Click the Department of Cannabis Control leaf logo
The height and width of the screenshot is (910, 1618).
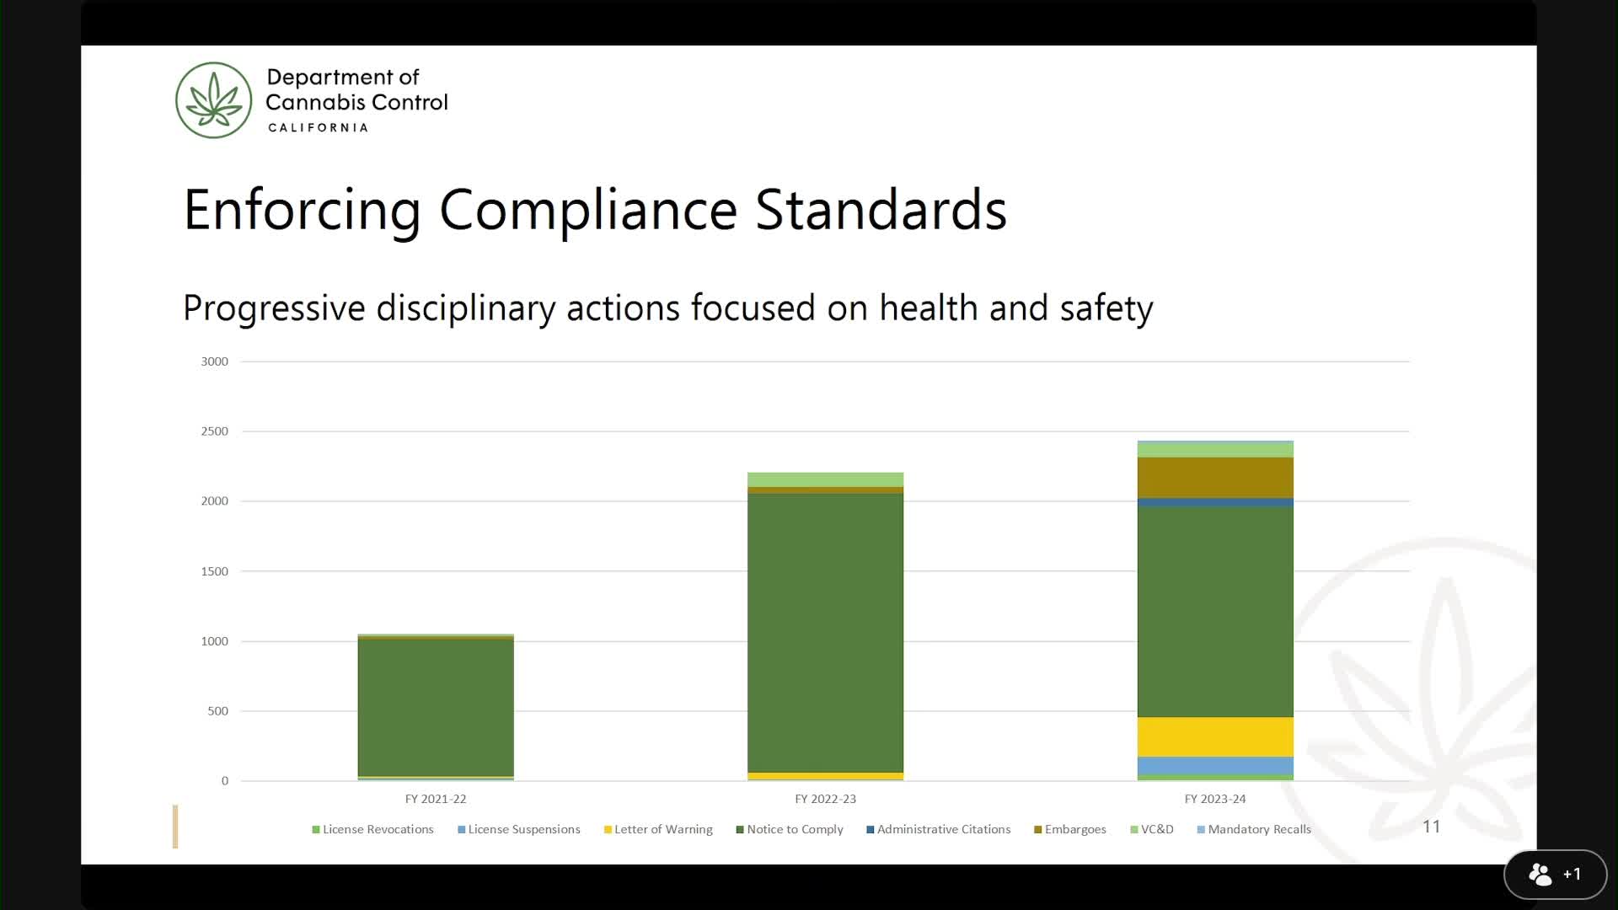tap(213, 100)
